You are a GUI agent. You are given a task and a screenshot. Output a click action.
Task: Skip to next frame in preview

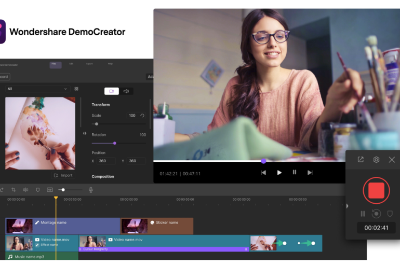click(310, 173)
